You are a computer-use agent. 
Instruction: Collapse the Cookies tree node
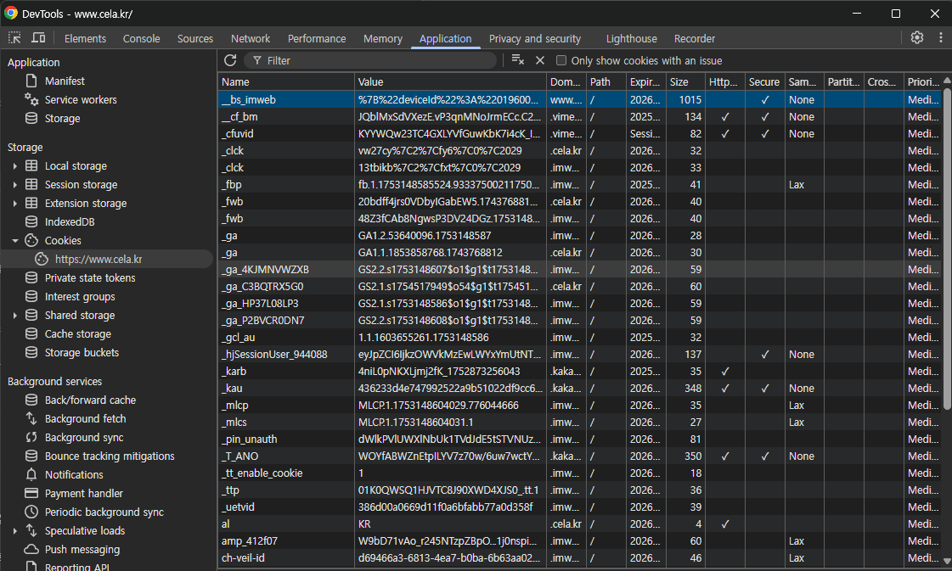click(x=14, y=241)
